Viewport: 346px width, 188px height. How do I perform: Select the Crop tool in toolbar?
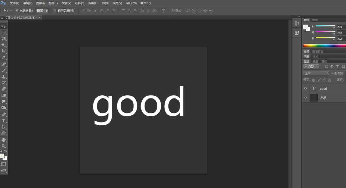point(4,51)
